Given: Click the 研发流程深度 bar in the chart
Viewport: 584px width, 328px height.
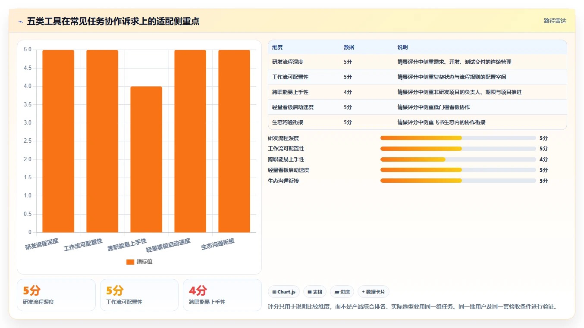Looking at the screenshot, I should (x=58, y=141).
